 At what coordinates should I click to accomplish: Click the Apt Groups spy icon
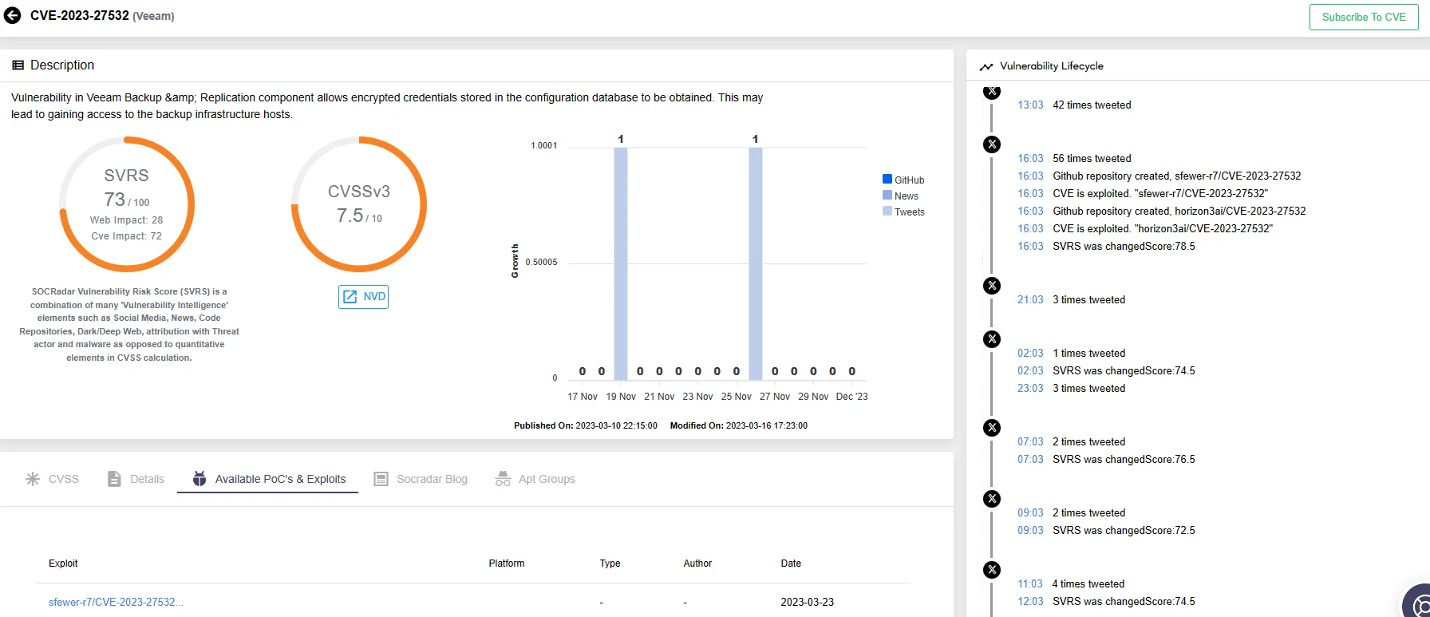(x=503, y=479)
